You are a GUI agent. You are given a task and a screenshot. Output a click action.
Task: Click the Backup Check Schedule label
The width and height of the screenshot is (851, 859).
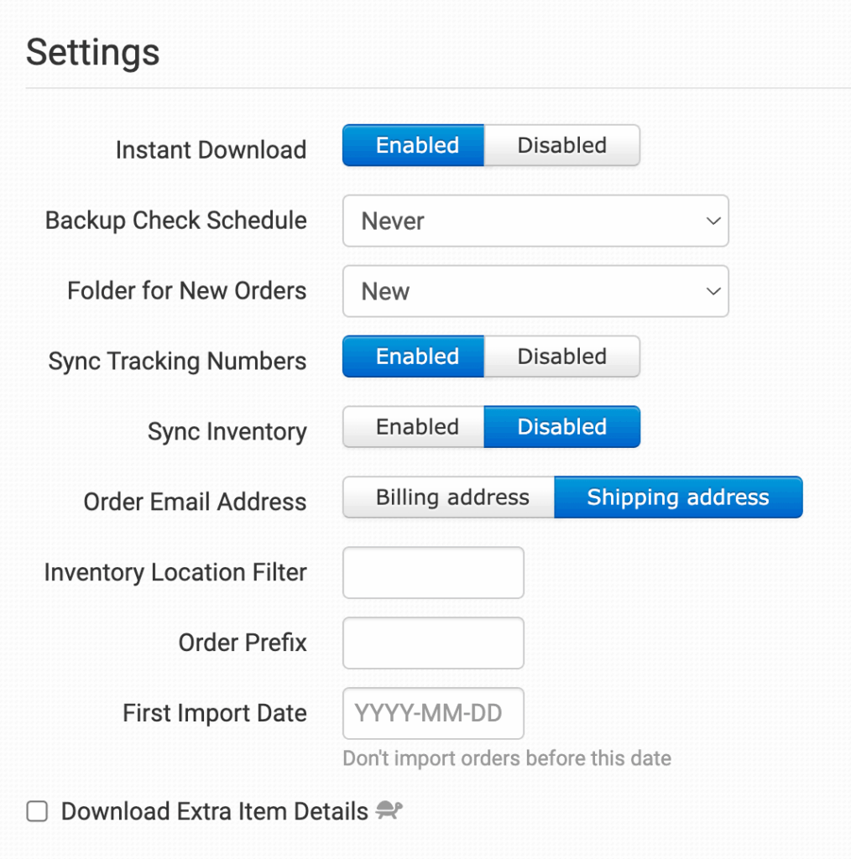pyautogui.click(x=176, y=221)
